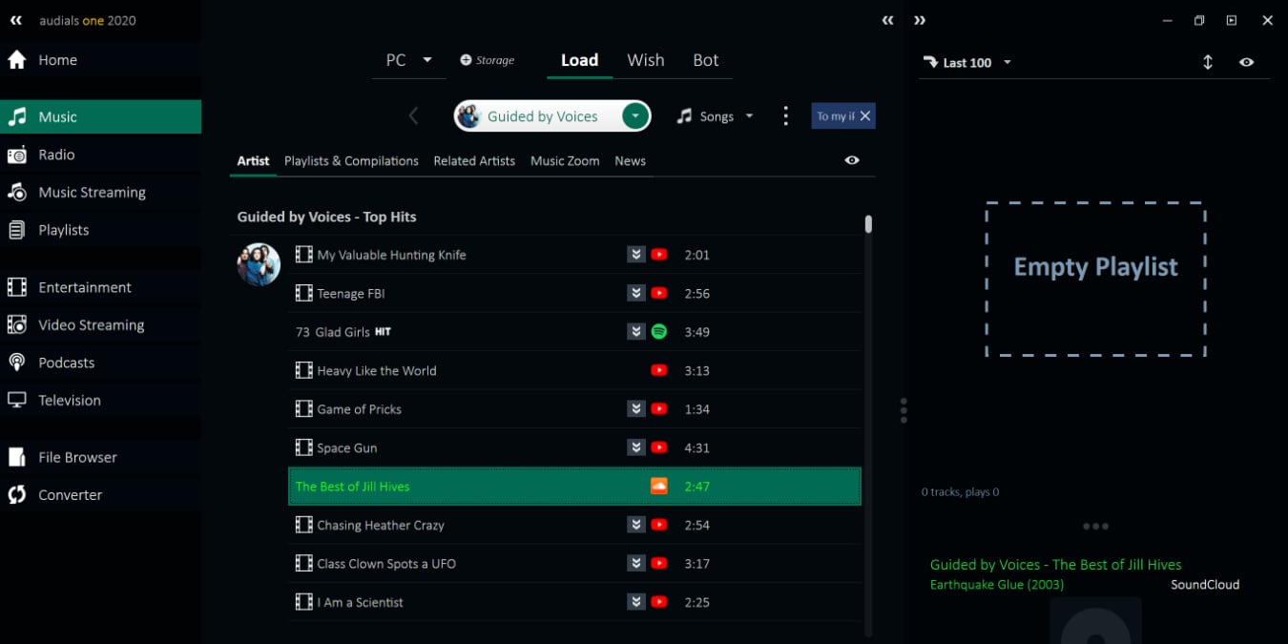Expand the Guided by Voices artist dropdown

634,116
